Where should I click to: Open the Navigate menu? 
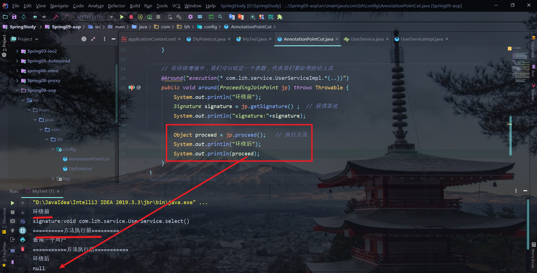59,6
